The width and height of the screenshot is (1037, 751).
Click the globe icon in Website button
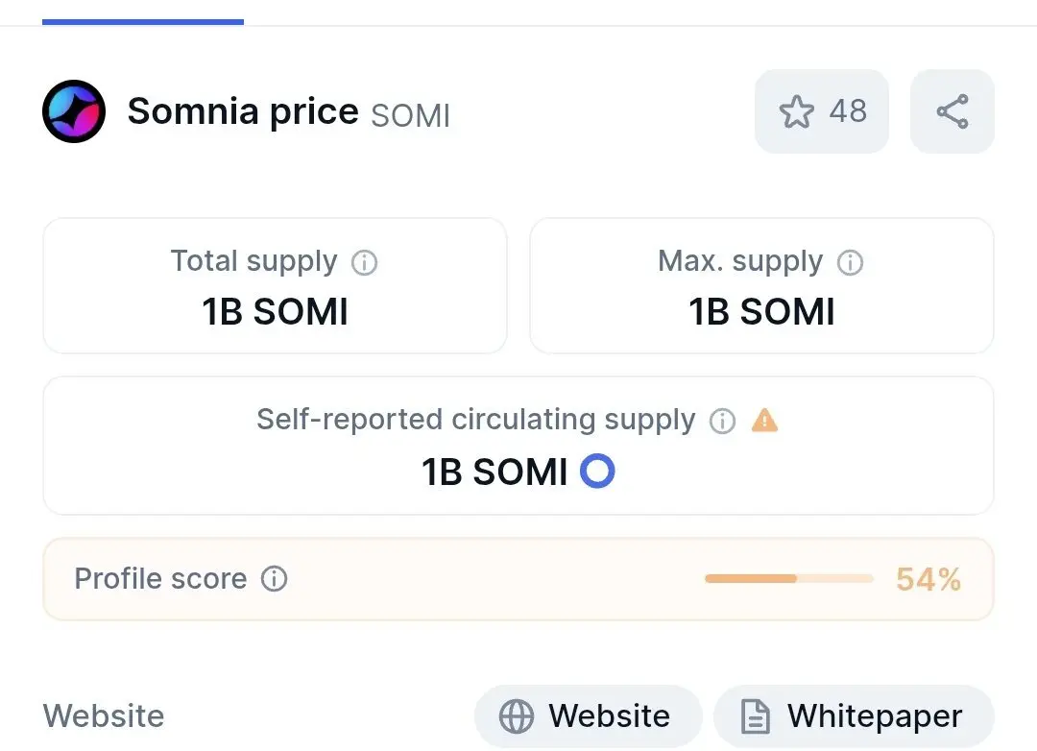tap(517, 717)
